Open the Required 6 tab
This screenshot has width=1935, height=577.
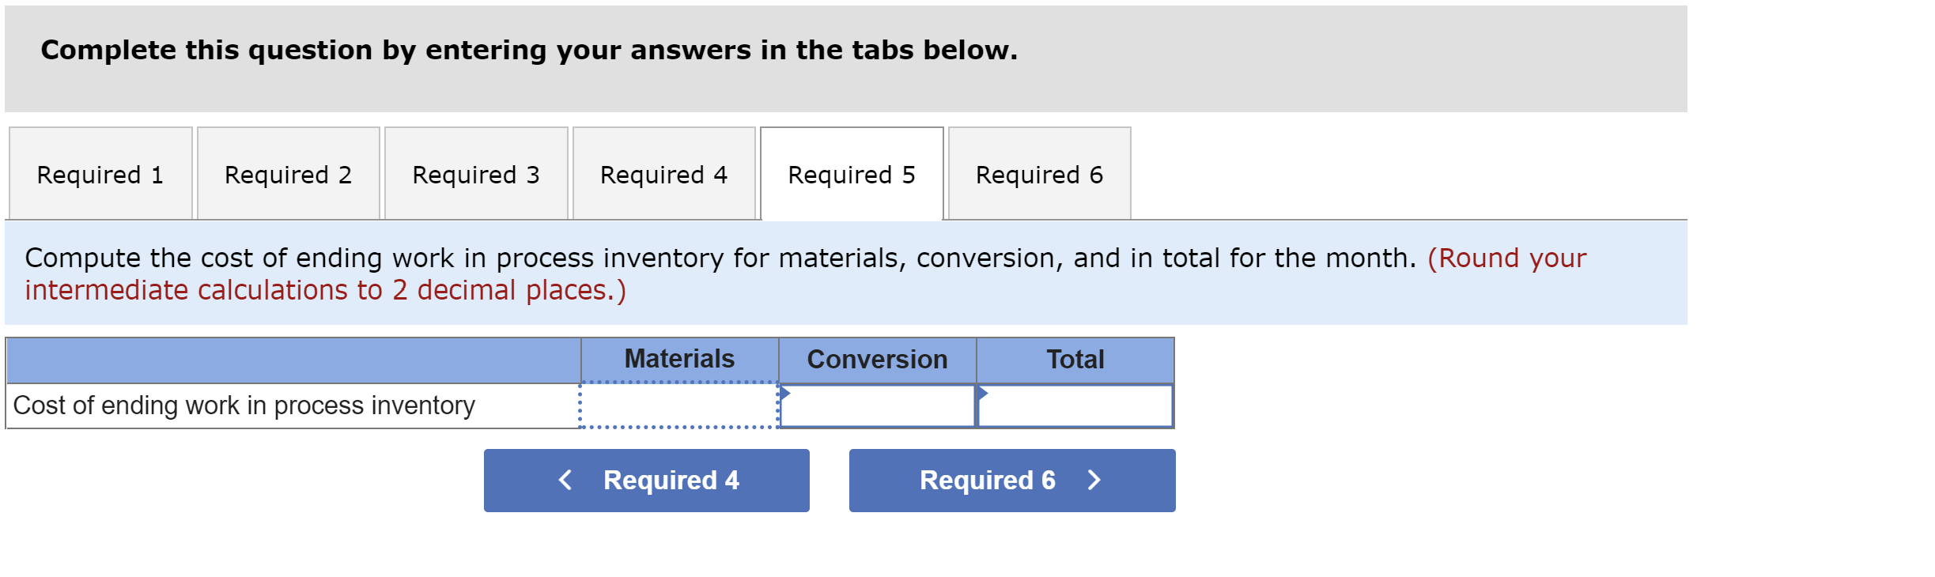coord(1038,174)
